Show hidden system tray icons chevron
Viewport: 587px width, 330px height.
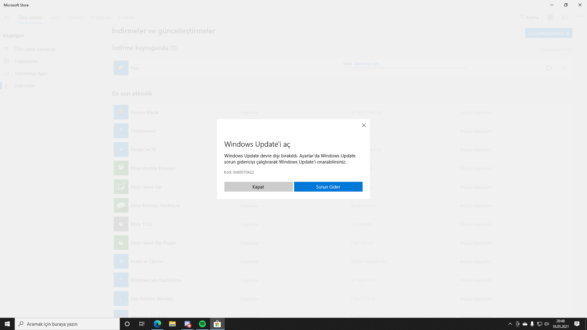pos(510,324)
